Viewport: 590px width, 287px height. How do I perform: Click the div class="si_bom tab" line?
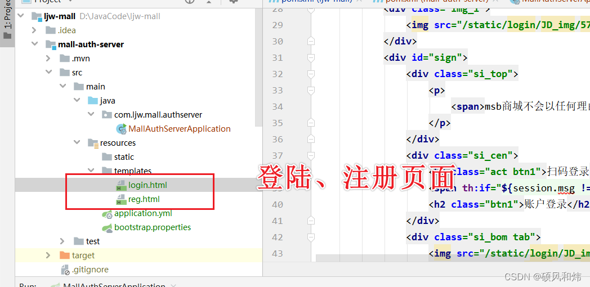[473, 237]
